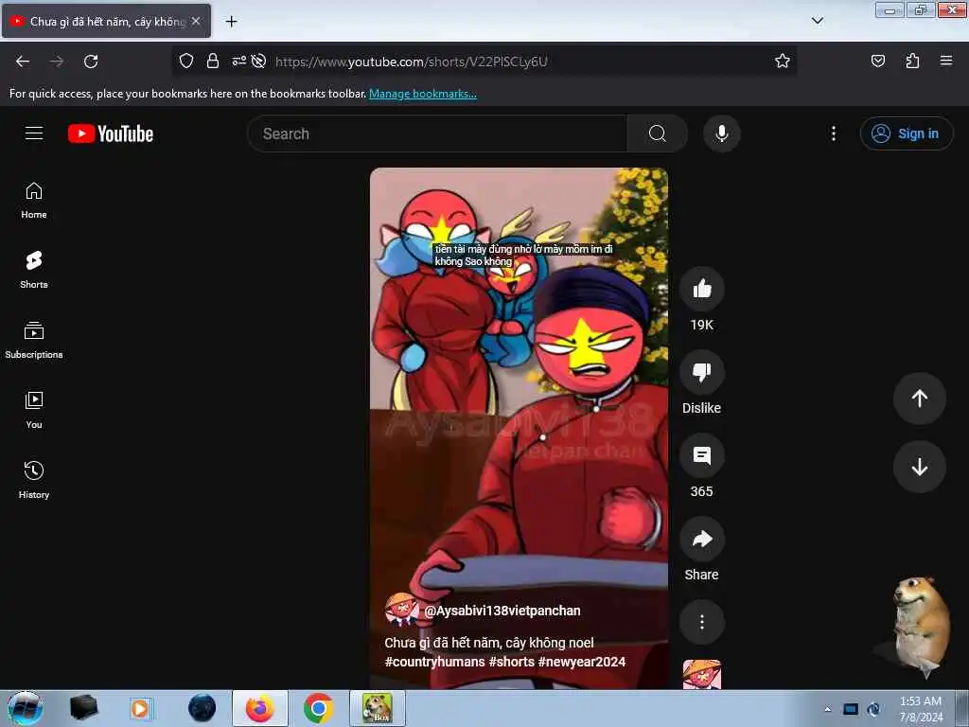Image resolution: width=969 pixels, height=727 pixels.
Task: Focus the YouTube Search field
Action: click(x=437, y=133)
